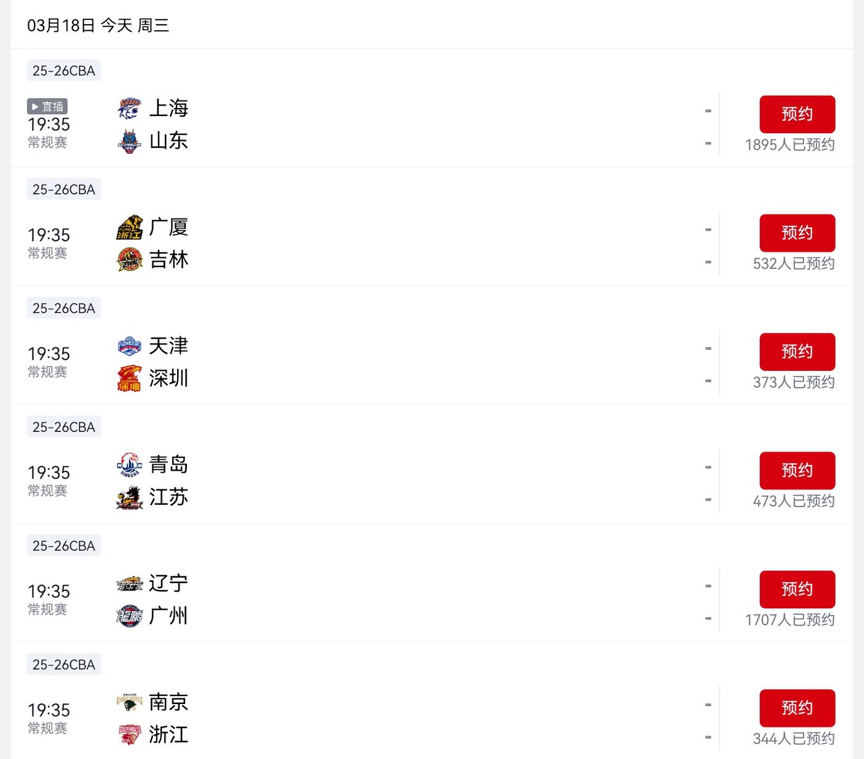Select the 浙江 team name
The width and height of the screenshot is (864, 759).
pyautogui.click(x=168, y=735)
